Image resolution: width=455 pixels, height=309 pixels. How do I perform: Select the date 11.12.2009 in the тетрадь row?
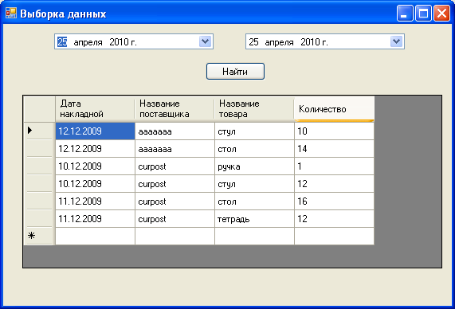95,218
